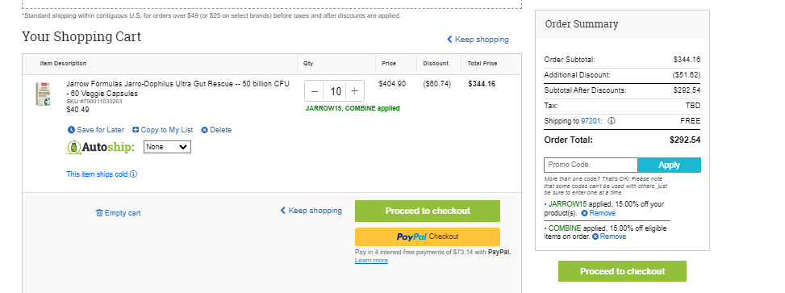Click the This item ships cold link
Viewport: 785px width, 293px height.
97,174
